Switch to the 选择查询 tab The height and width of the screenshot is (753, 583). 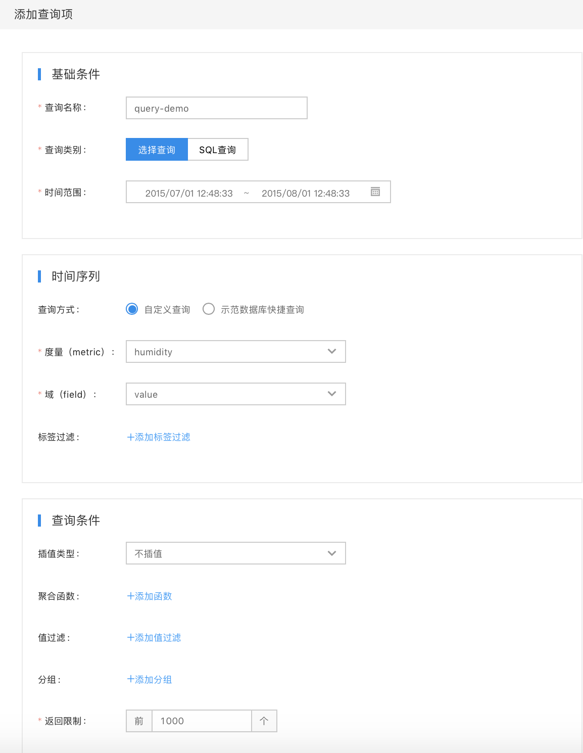[x=157, y=150]
